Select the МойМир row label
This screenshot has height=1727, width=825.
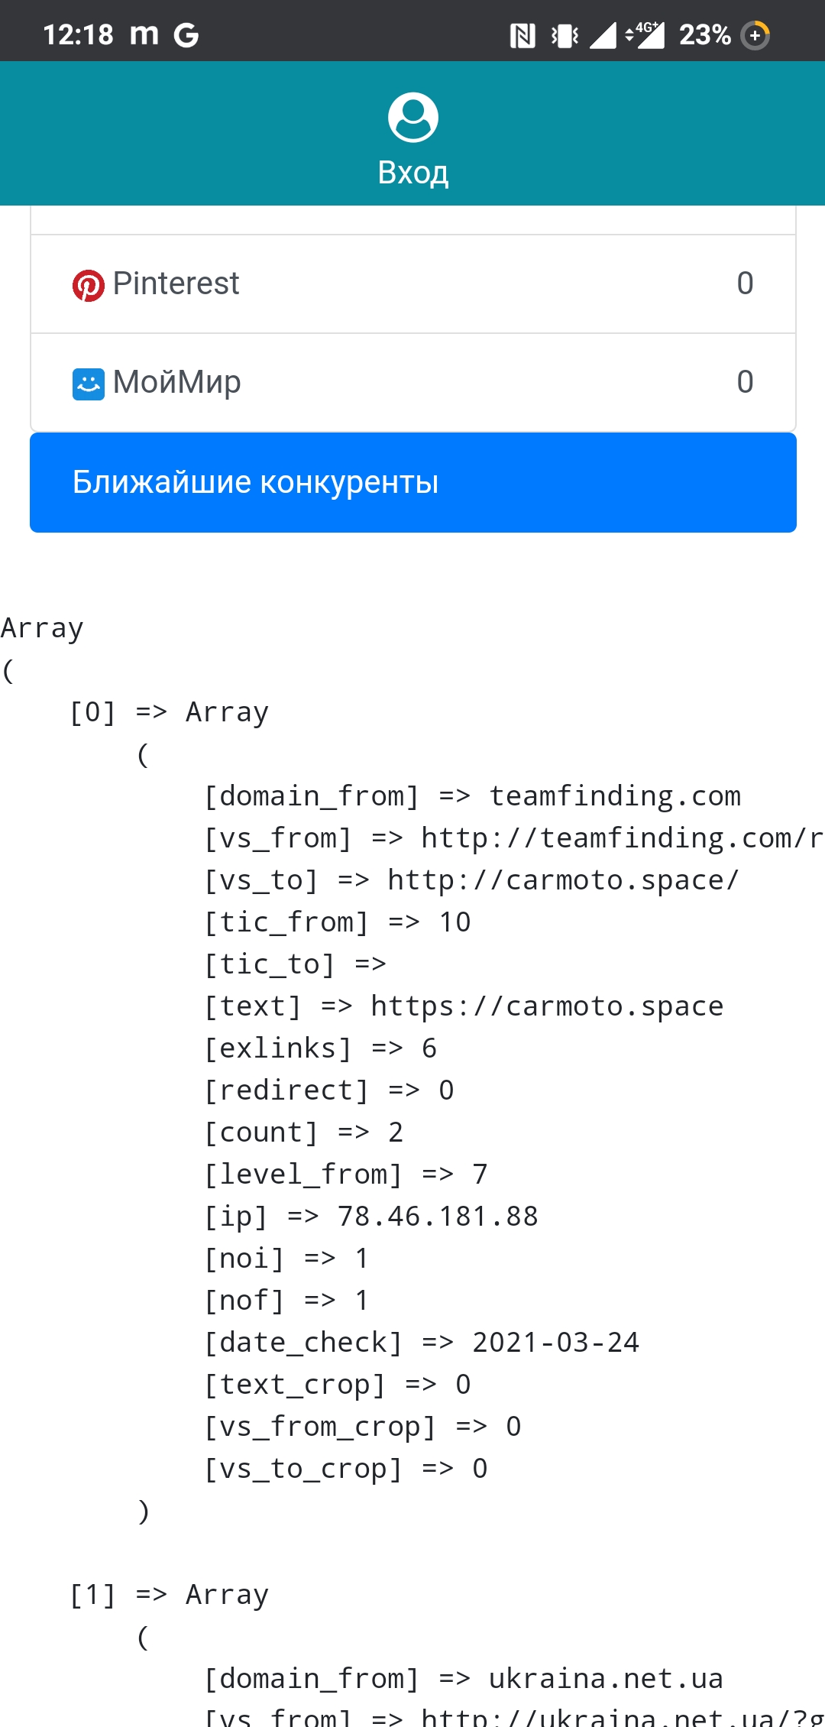pyautogui.click(x=176, y=382)
